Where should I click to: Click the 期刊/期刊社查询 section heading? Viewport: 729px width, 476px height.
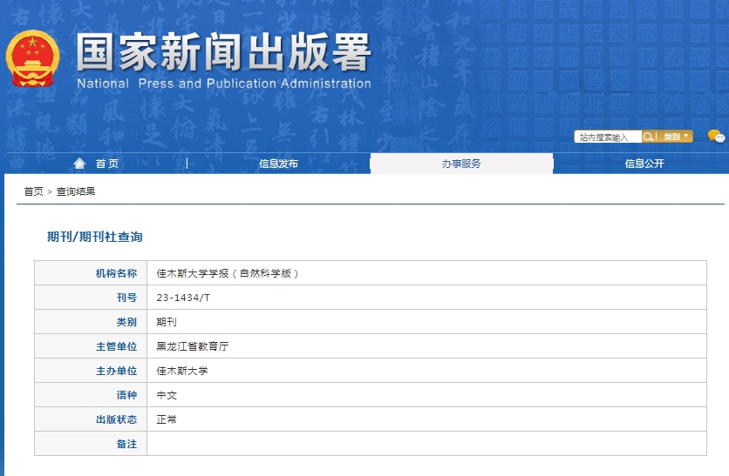point(94,237)
